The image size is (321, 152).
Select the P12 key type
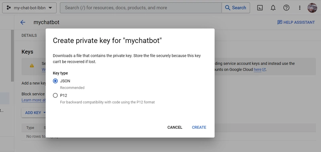click(x=55, y=95)
